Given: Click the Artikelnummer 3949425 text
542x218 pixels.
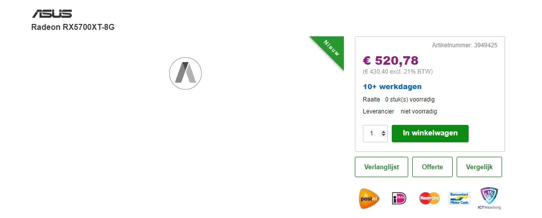Looking at the screenshot, I should (x=464, y=45).
